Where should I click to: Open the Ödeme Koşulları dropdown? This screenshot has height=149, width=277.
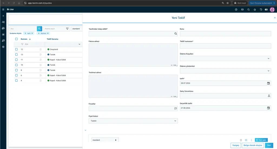[x=225, y=59]
